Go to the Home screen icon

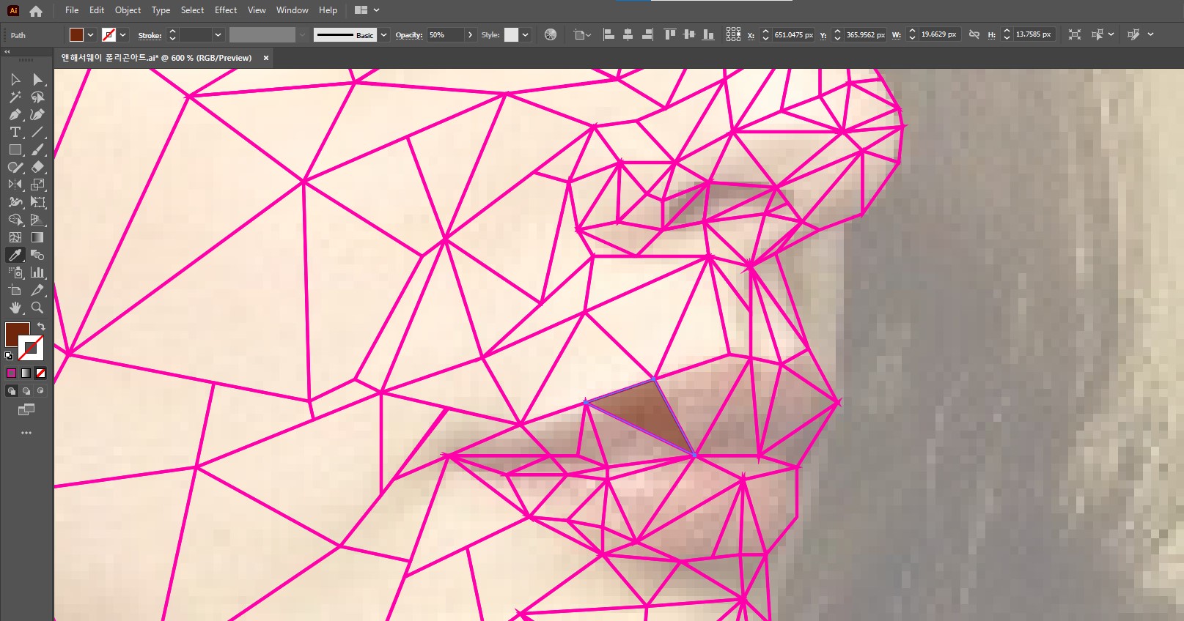[x=35, y=11]
